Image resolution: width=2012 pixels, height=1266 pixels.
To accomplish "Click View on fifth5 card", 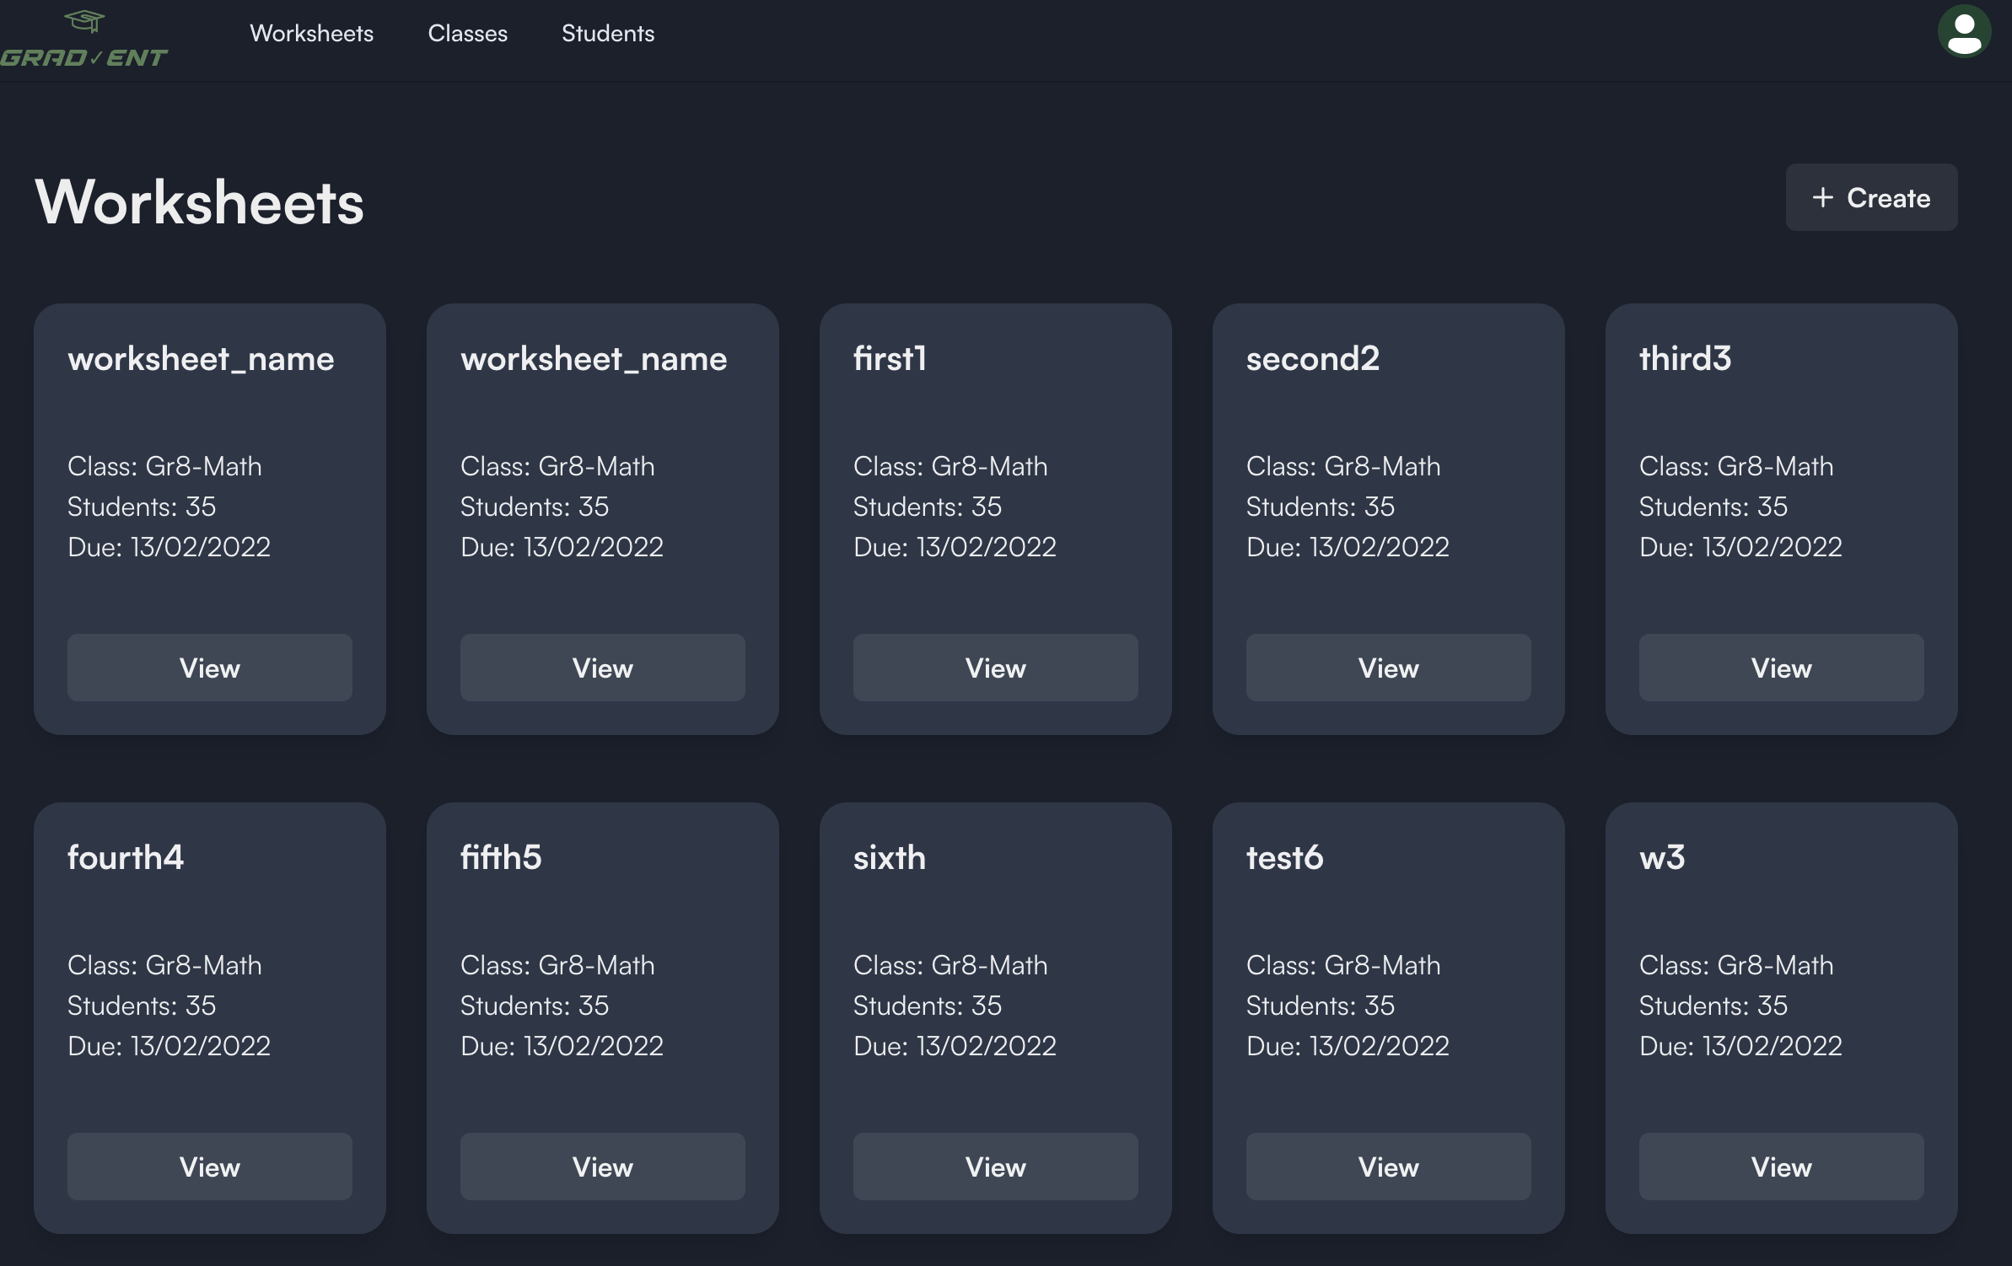I will [602, 1167].
